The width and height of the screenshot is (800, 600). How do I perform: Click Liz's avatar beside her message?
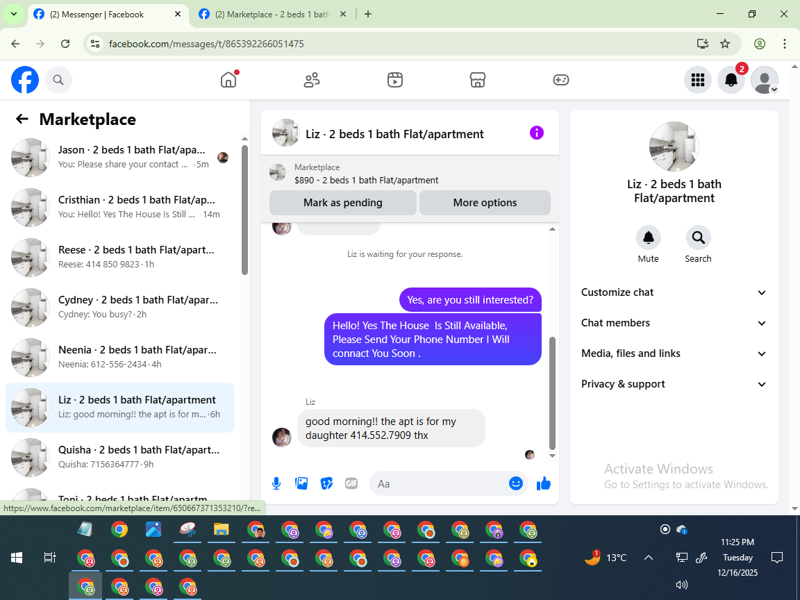tap(282, 437)
